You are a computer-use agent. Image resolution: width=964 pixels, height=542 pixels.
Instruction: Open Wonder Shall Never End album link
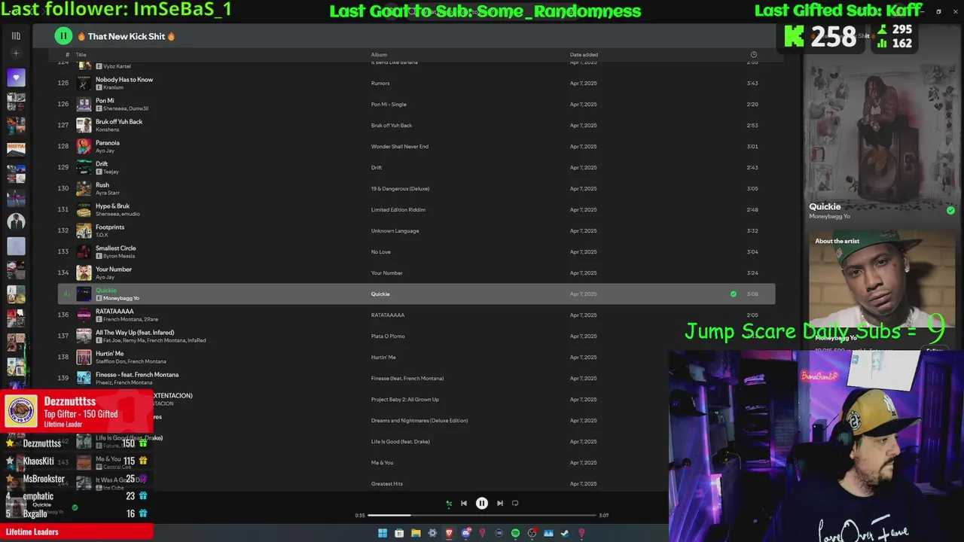tap(400, 147)
